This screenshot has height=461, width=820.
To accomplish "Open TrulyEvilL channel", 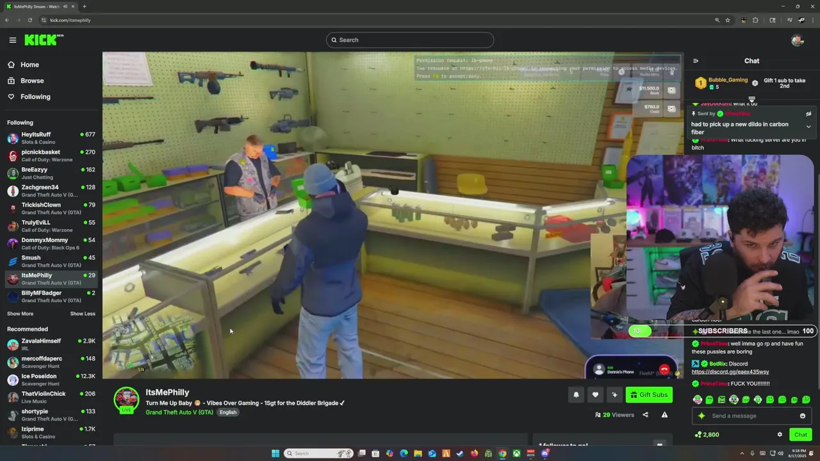I will coord(51,226).
